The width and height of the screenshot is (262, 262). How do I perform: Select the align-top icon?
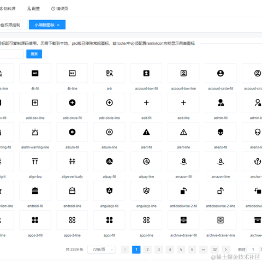coord(35,162)
